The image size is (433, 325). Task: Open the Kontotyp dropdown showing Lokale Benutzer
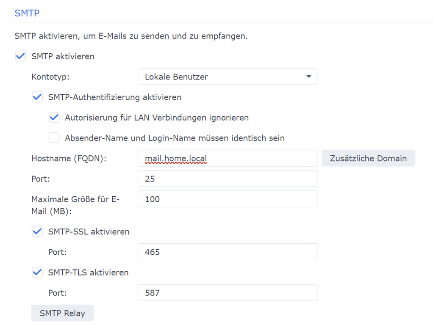(x=228, y=77)
